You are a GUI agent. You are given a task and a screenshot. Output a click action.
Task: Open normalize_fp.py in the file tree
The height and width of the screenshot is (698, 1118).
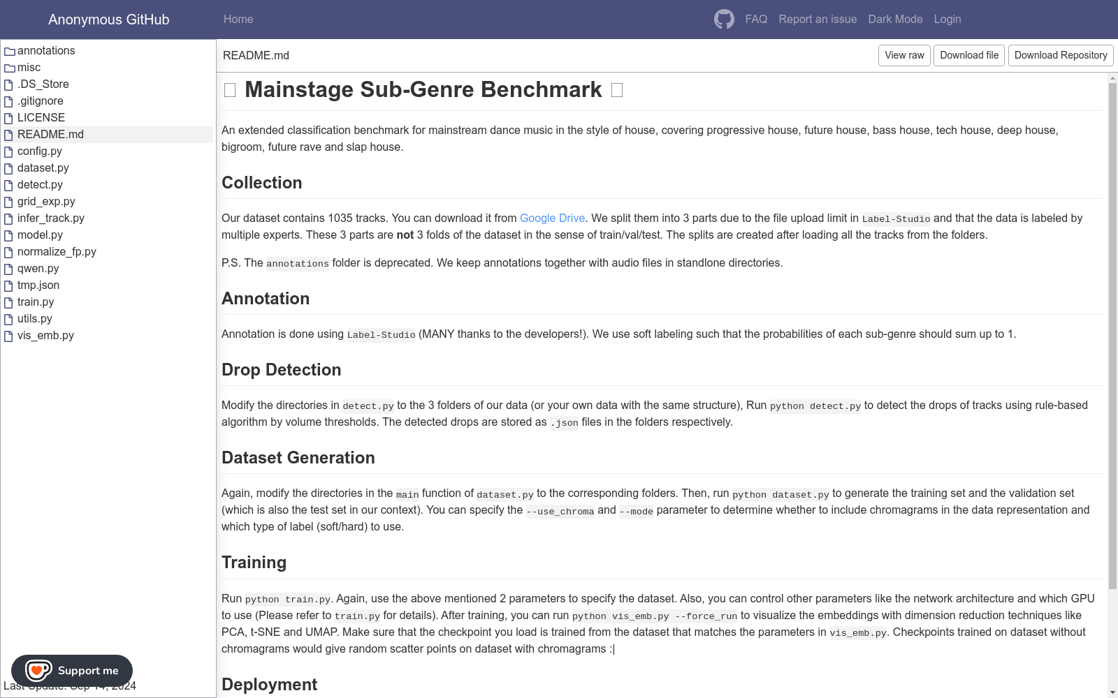tap(57, 252)
